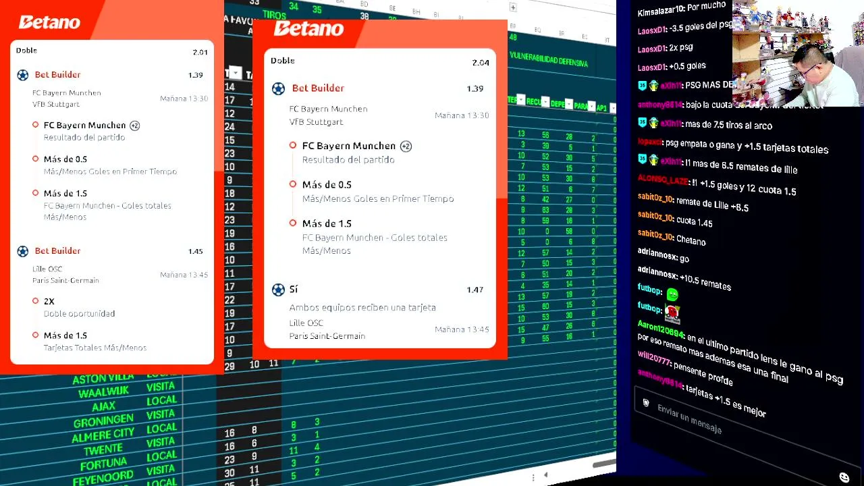Click 'Más de 1.5' Tarjetas Totales selection

(65, 335)
